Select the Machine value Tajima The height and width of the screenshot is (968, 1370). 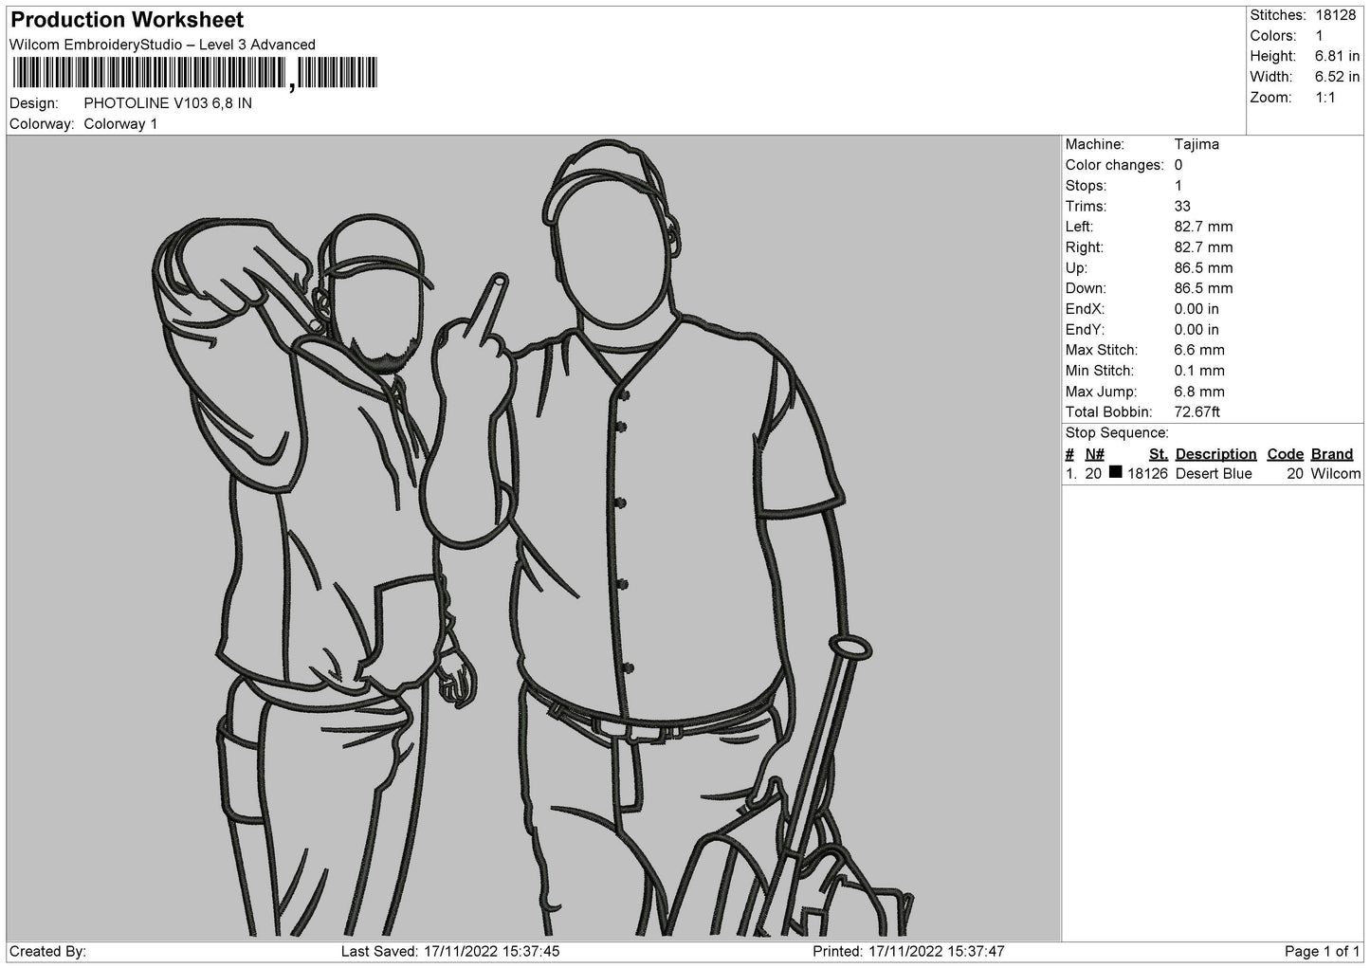click(1196, 144)
